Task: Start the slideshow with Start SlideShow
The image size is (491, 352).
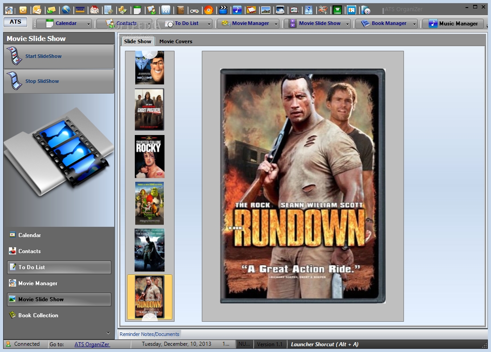Action: 59,56
